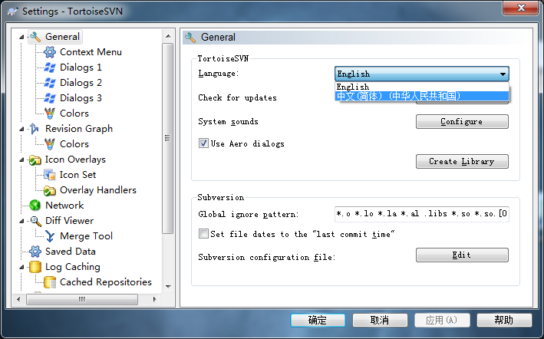This screenshot has width=544, height=339.
Task: Click the Diff Viewer magnifier icon
Action: pyautogui.click(x=35, y=221)
